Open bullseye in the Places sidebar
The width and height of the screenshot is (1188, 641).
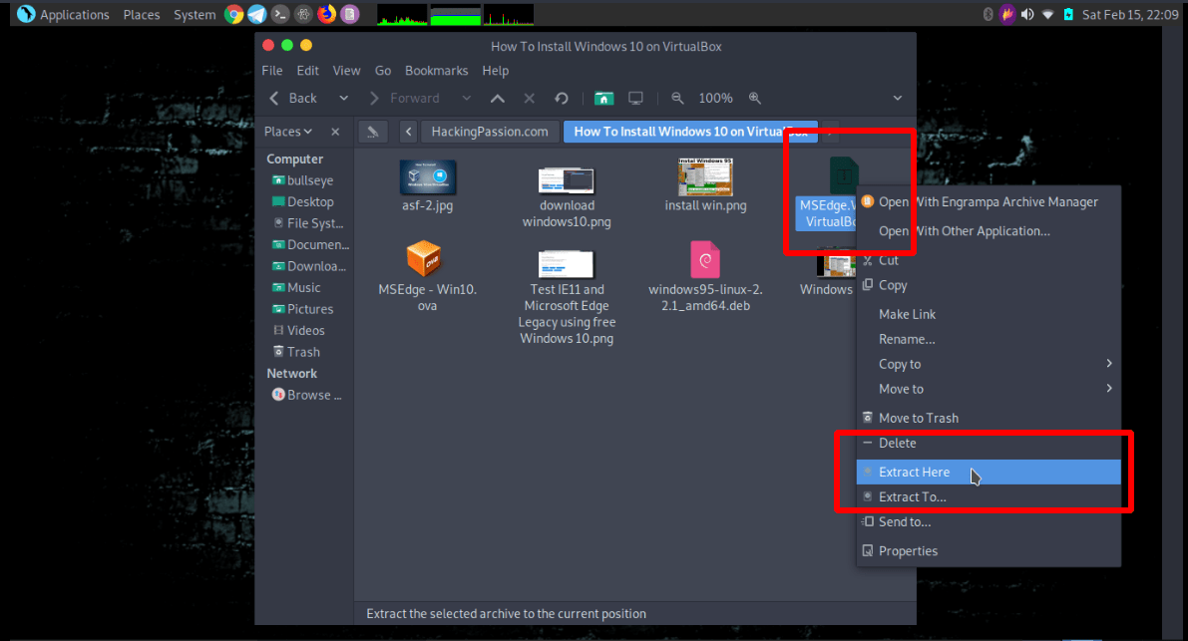(x=303, y=180)
